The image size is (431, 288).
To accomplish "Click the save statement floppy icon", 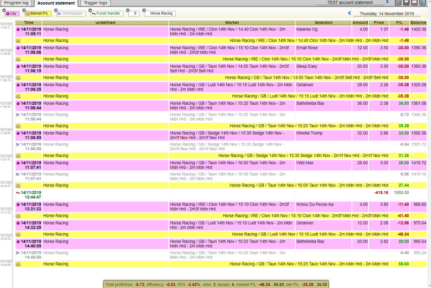I will coord(406,3).
